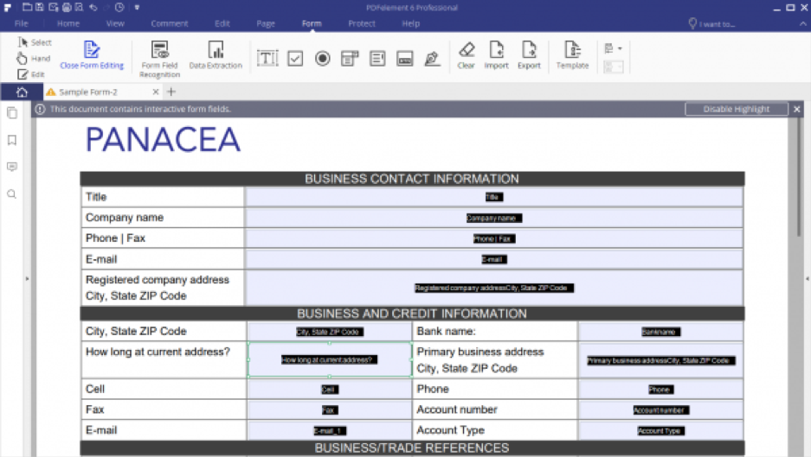Open the quick access toolbar dropdown arrow
811x457 pixels.
(137, 8)
